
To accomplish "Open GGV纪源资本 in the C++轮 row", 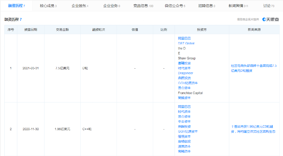I will click(188, 132).
